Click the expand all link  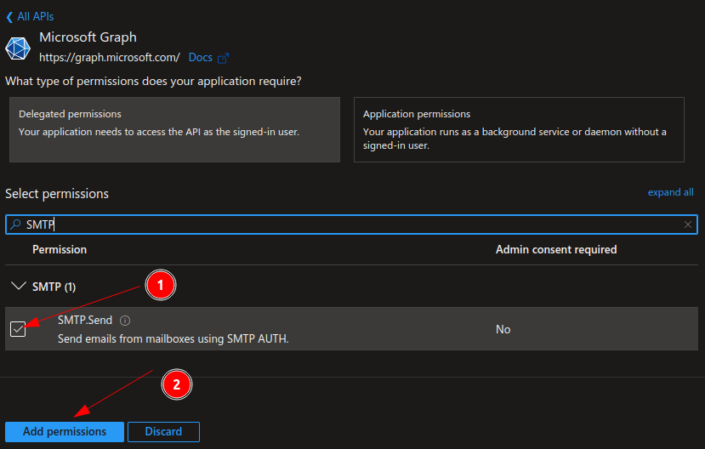670,192
